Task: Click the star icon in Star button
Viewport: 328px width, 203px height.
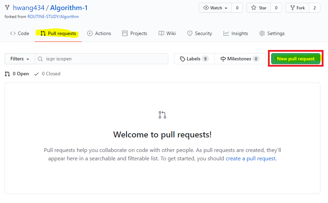Action: point(254,8)
